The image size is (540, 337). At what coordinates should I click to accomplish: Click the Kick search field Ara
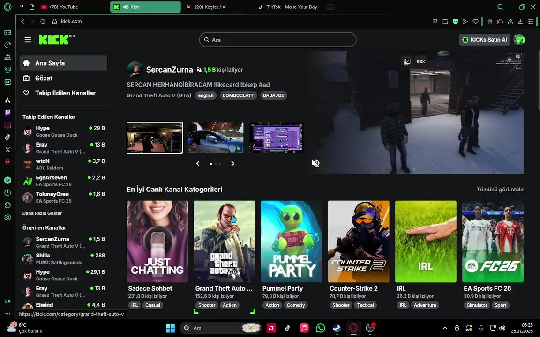pyautogui.click(x=277, y=40)
